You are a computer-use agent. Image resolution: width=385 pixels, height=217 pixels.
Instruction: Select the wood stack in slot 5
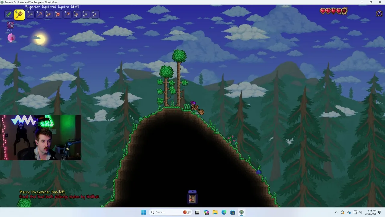click(49, 14)
